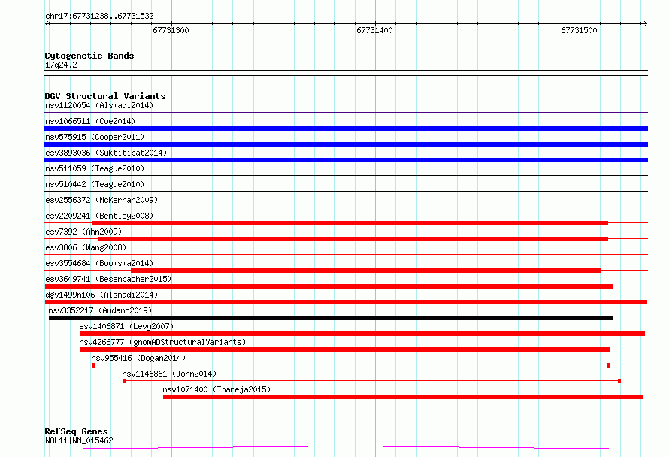Open the Cytogenetic Bands track header
The height and width of the screenshot is (457, 669).
89,56
